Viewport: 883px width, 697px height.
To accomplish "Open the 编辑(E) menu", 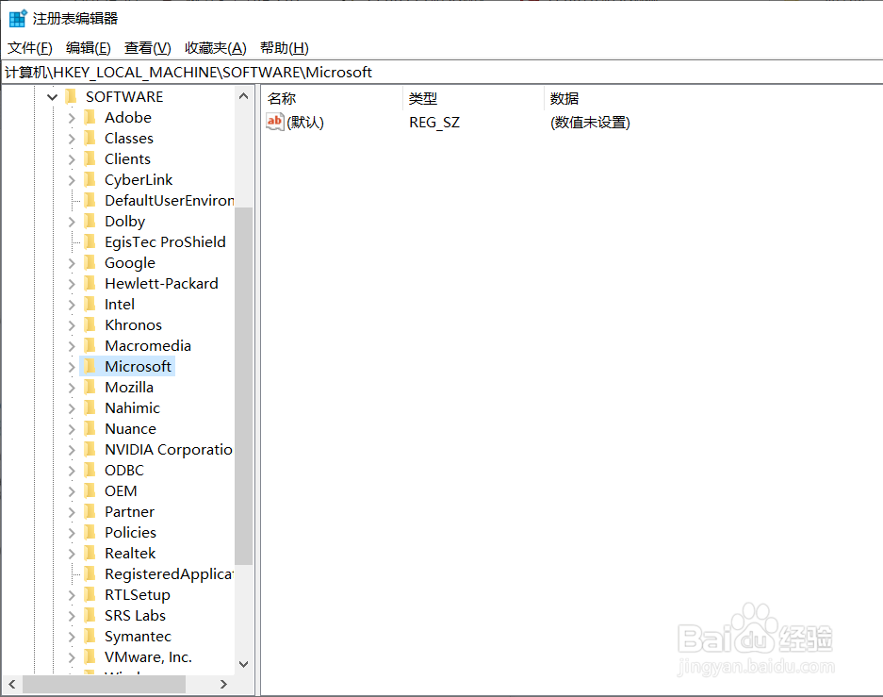I will 89,48.
